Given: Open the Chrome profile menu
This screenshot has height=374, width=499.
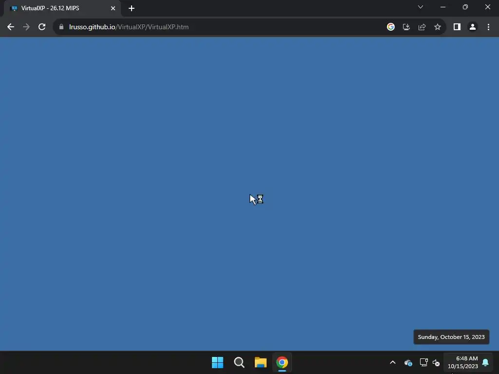Looking at the screenshot, I should click(x=473, y=27).
